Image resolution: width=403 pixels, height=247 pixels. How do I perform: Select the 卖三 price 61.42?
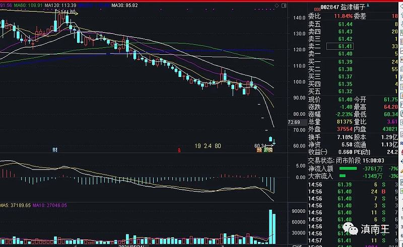pyautogui.click(x=345, y=39)
